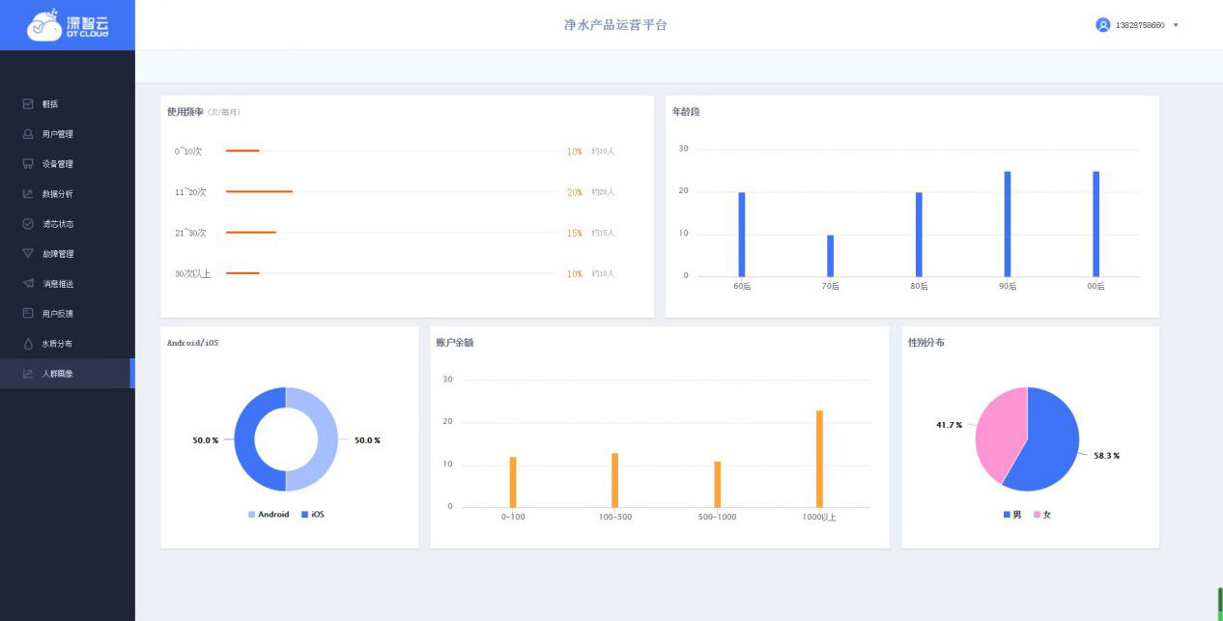Select the 人群画像 menu item
Screen dimensions: 1223x621
tap(57, 374)
